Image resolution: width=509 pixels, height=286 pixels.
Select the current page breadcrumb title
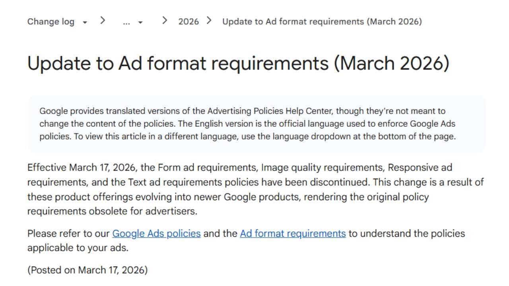(x=322, y=21)
